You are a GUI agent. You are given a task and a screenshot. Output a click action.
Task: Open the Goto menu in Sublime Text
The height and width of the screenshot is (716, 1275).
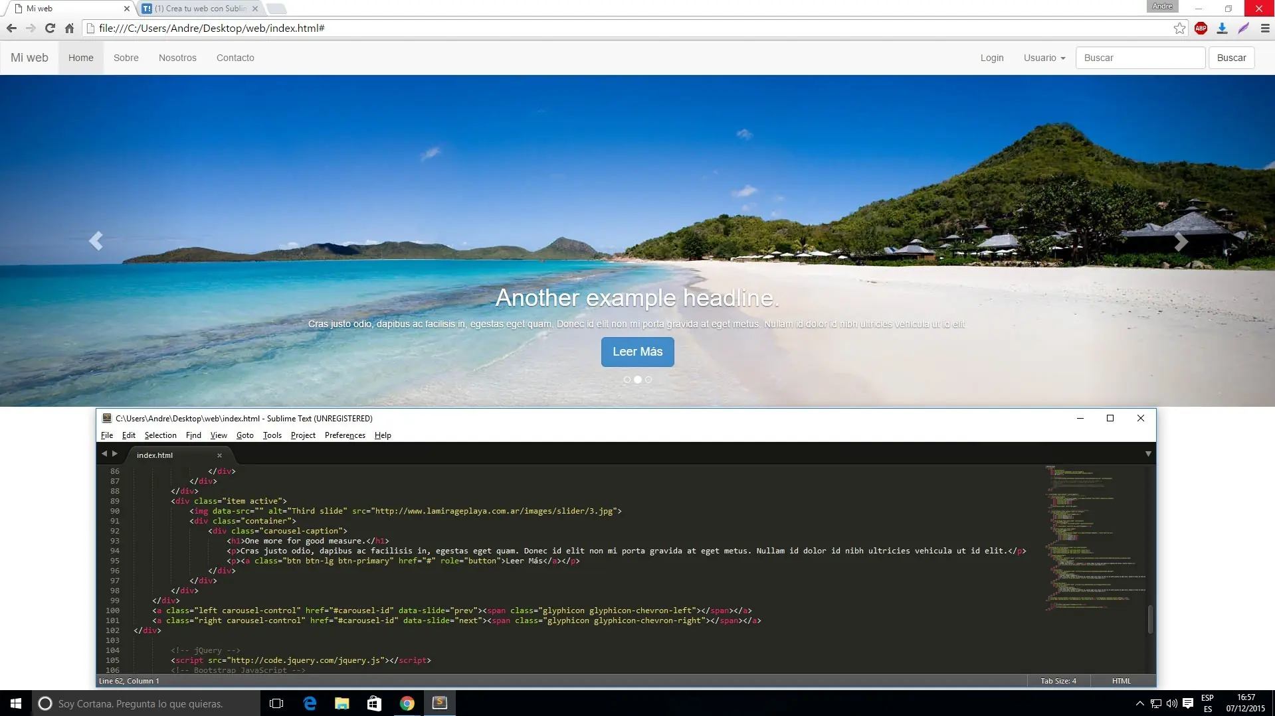coord(245,435)
